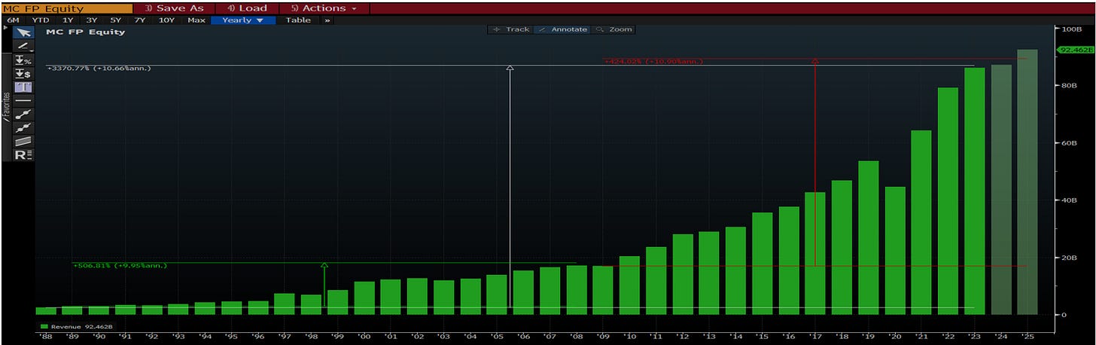Select the line drawing pencil tool
The image size is (1096, 345).
[23, 46]
